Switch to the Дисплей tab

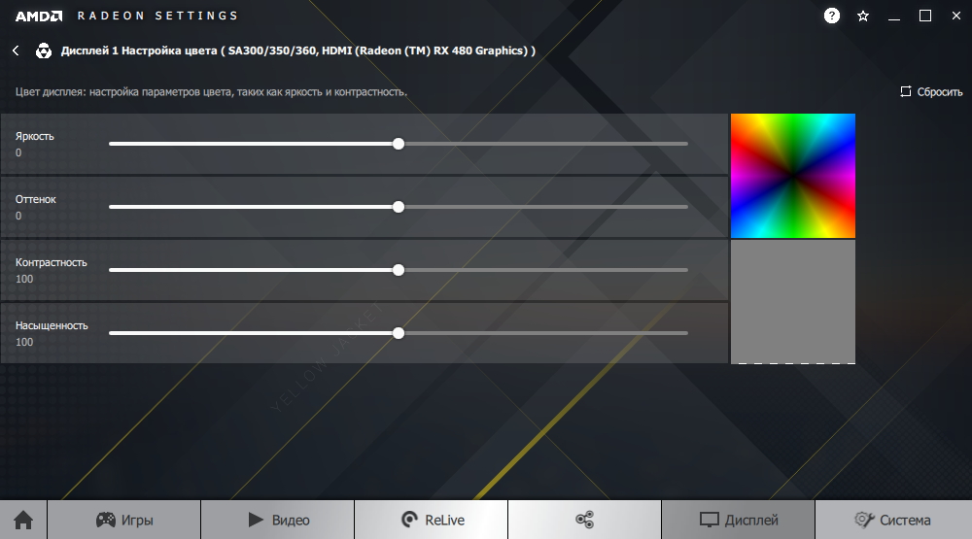tap(739, 520)
